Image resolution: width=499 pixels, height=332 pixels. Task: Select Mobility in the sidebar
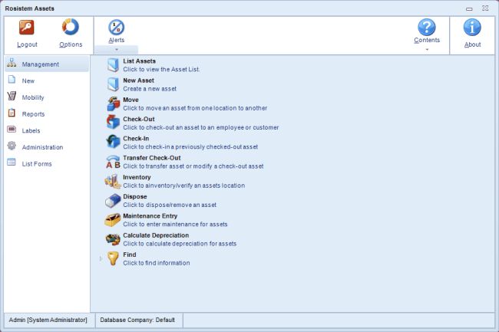(33, 97)
